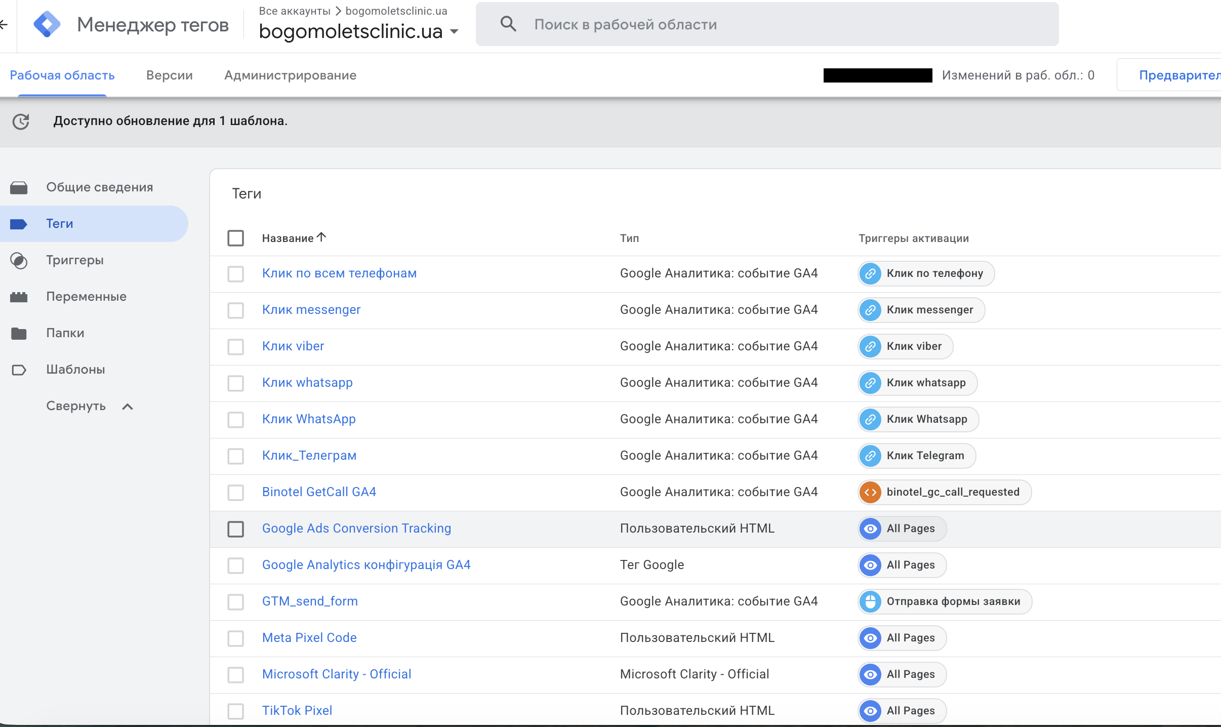
Task: Sort by the Тип column header
Action: point(629,238)
